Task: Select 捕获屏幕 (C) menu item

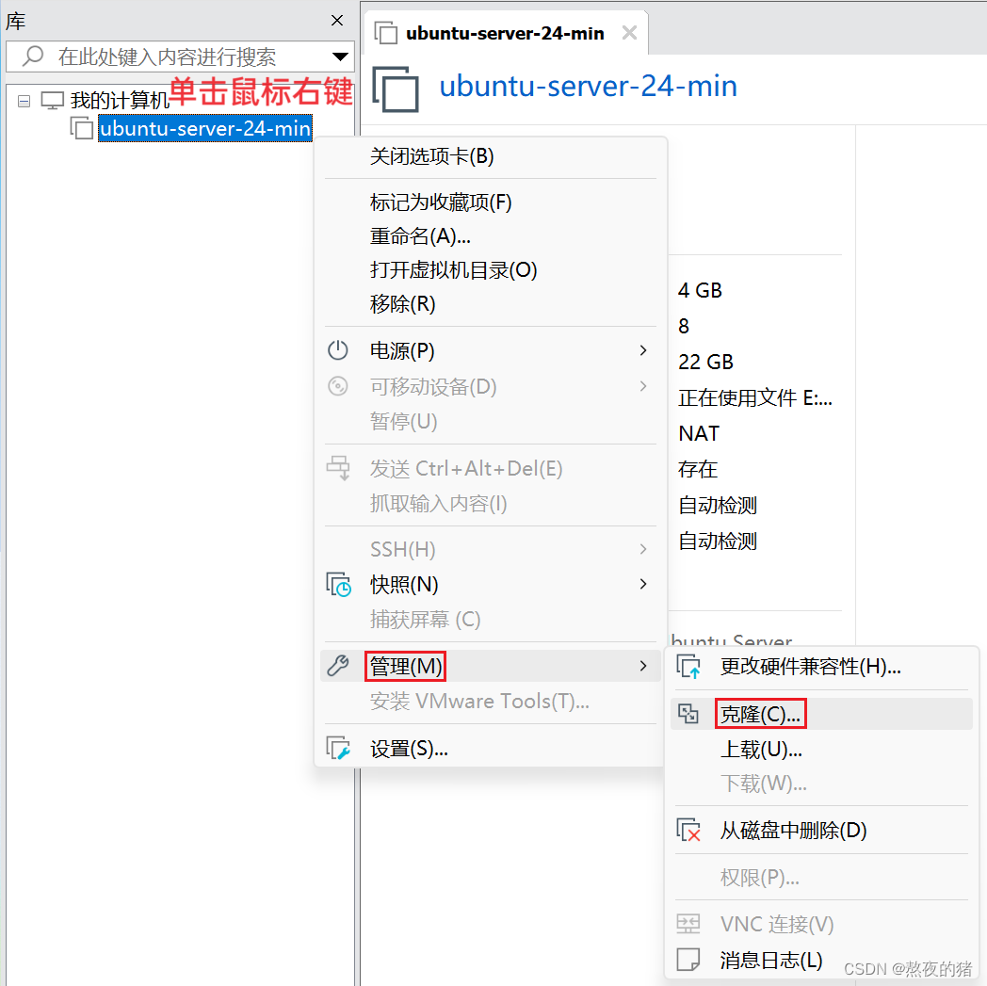Action: tap(491, 620)
